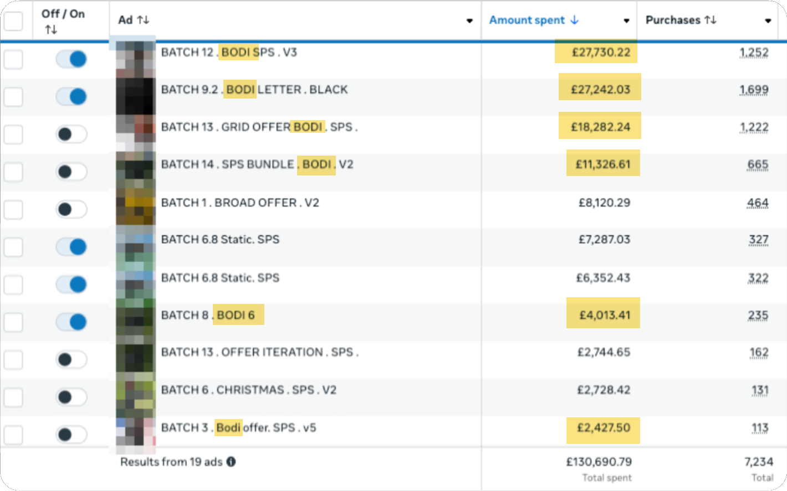787x491 pixels.
Task: Open 1,699 purchases link for BATCH 9.2
Action: (754, 90)
